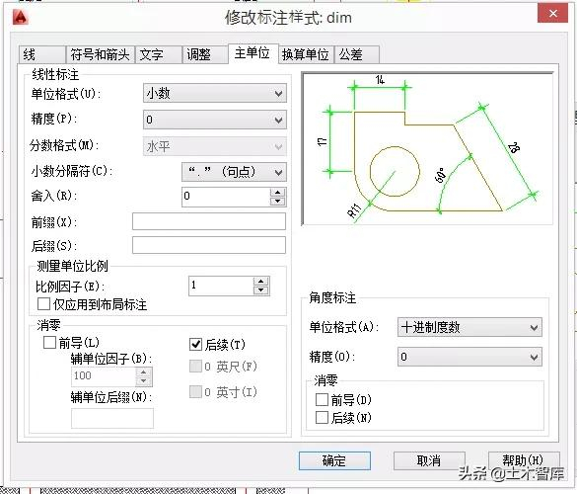
Task: Expand the 单位格式(U) dropdown showing 小数
Action: point(215,93)
